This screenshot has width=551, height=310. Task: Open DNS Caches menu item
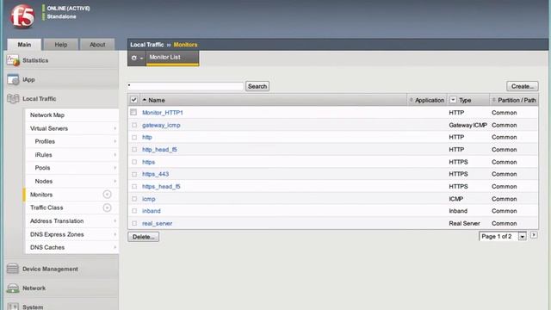(x=47, y=247)
